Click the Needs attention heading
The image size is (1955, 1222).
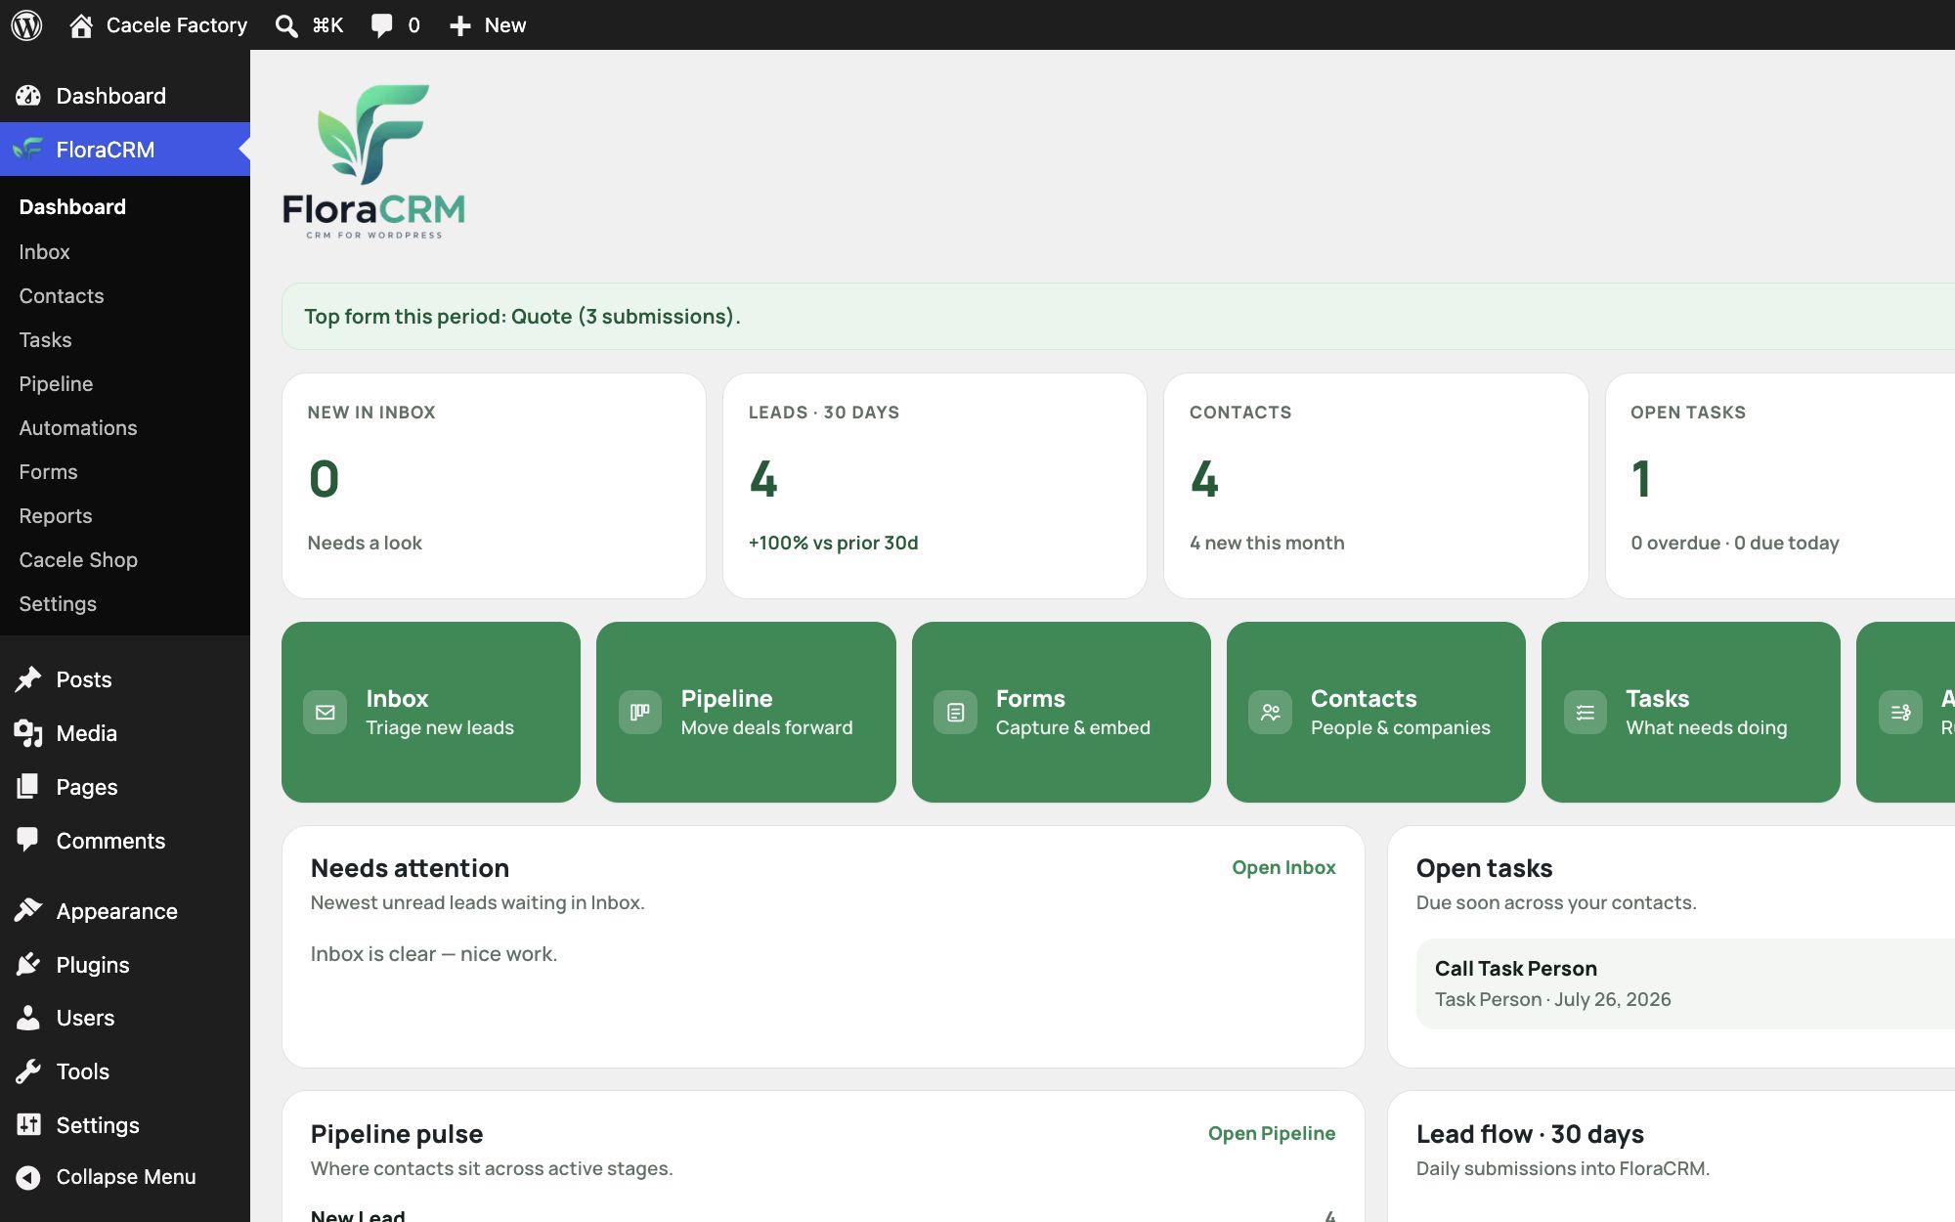point(410,868)
